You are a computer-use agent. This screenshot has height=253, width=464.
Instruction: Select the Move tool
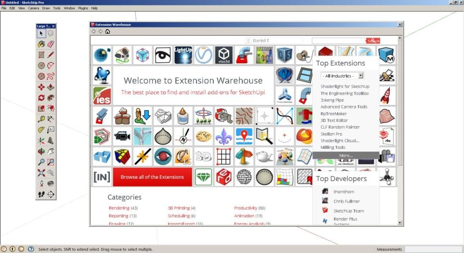pyautogui.click(x=41, y=87)
